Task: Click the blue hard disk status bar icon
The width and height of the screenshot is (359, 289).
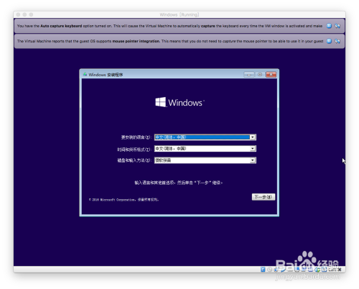Action: pos(263,270)
